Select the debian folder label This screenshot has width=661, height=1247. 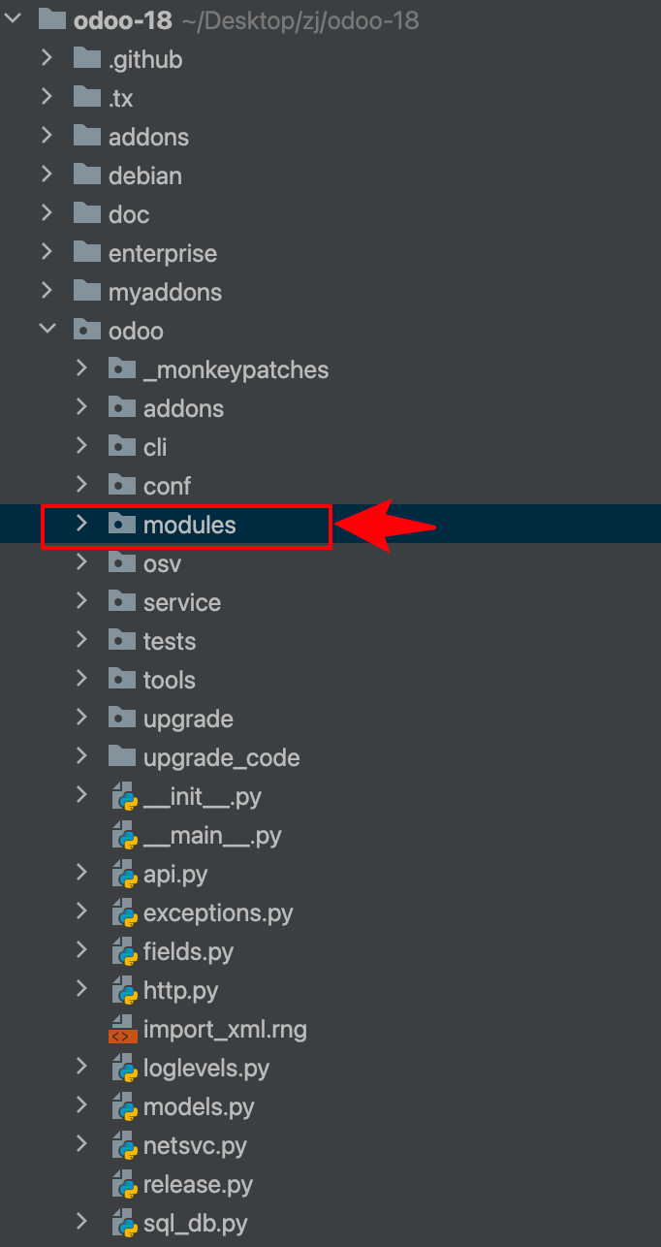pyautogui.click(x=144, y=176)
